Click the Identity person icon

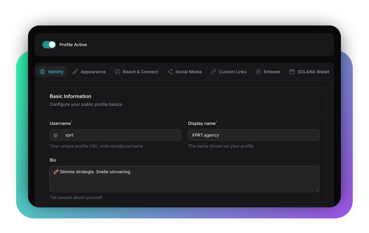point(42,72)
